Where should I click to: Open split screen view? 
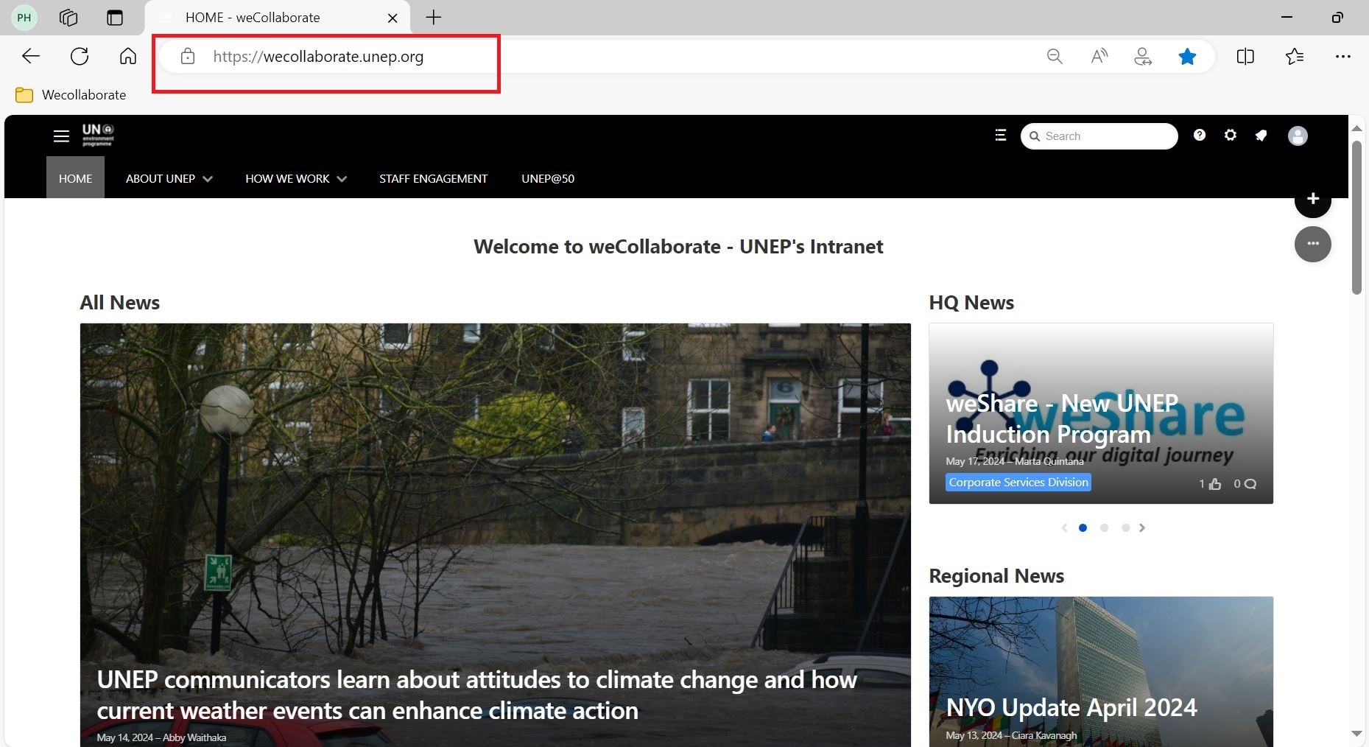(x=1245, y=56)
